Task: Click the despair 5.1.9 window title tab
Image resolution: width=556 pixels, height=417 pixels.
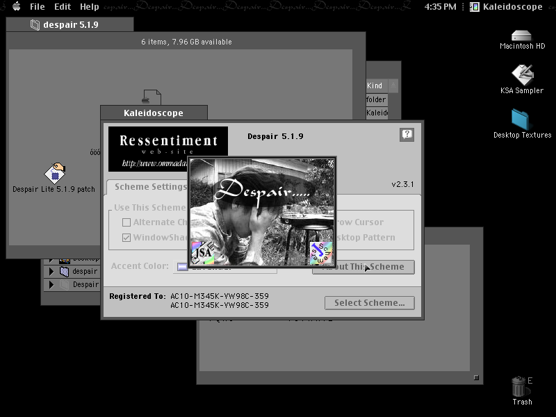Action: pos(70,25)
